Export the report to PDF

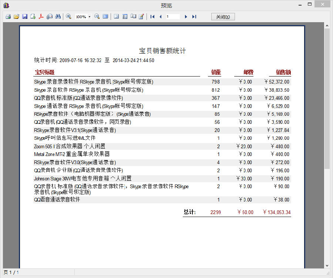41,16
